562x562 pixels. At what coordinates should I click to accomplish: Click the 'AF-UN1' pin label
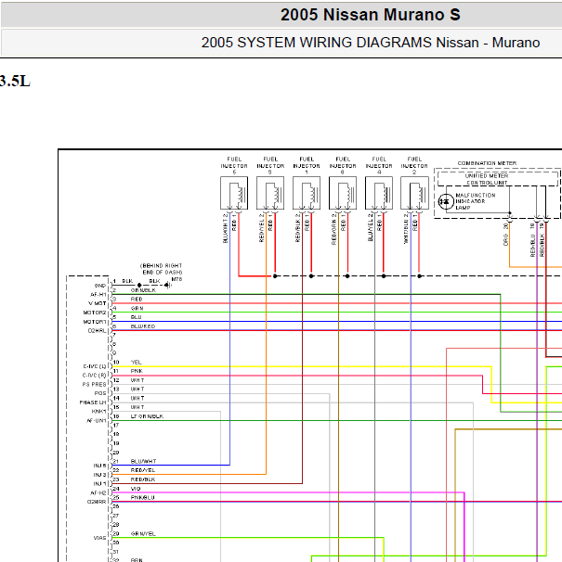[x=97, y=420]
